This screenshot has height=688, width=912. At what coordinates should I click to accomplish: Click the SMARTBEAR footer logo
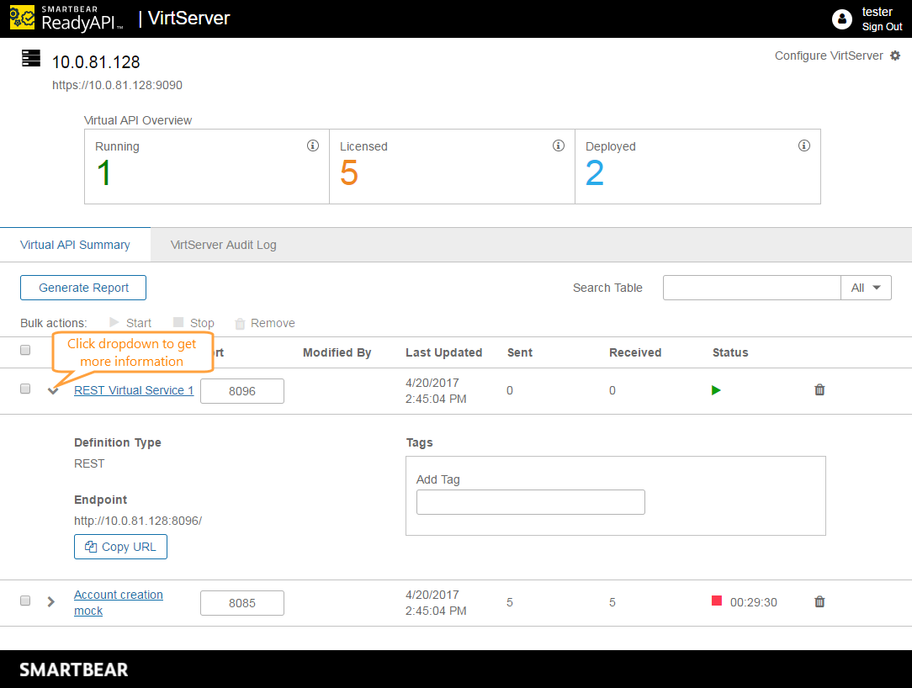74,669
